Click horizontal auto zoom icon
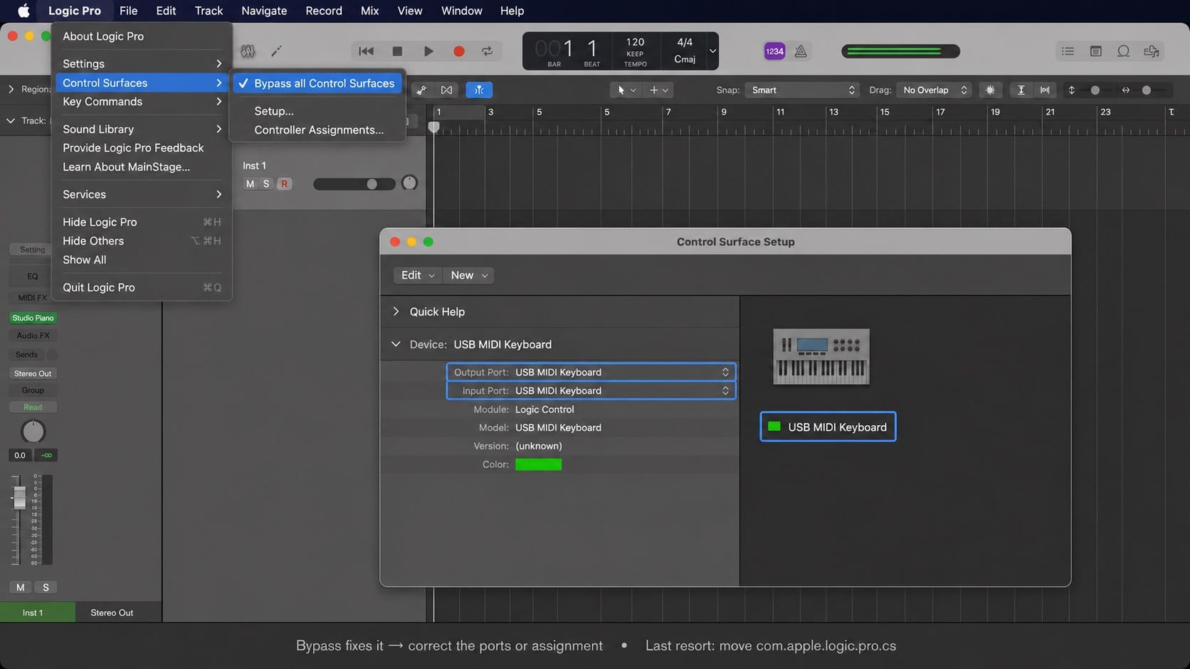The image size is (1190, 669). 1044,90
